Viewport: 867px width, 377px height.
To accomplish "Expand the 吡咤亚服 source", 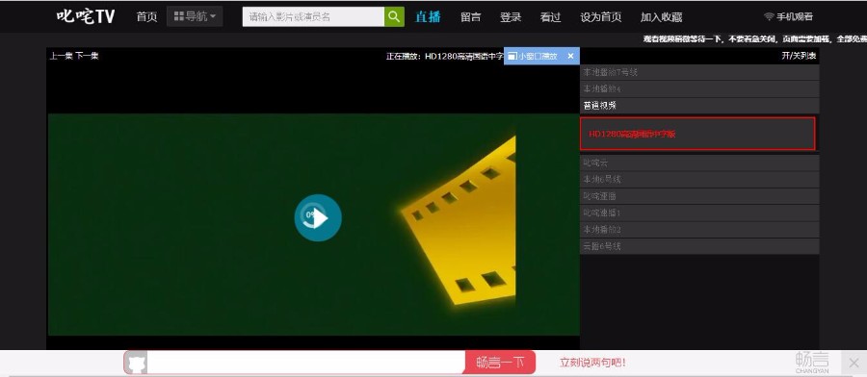I will pos(699,196).
